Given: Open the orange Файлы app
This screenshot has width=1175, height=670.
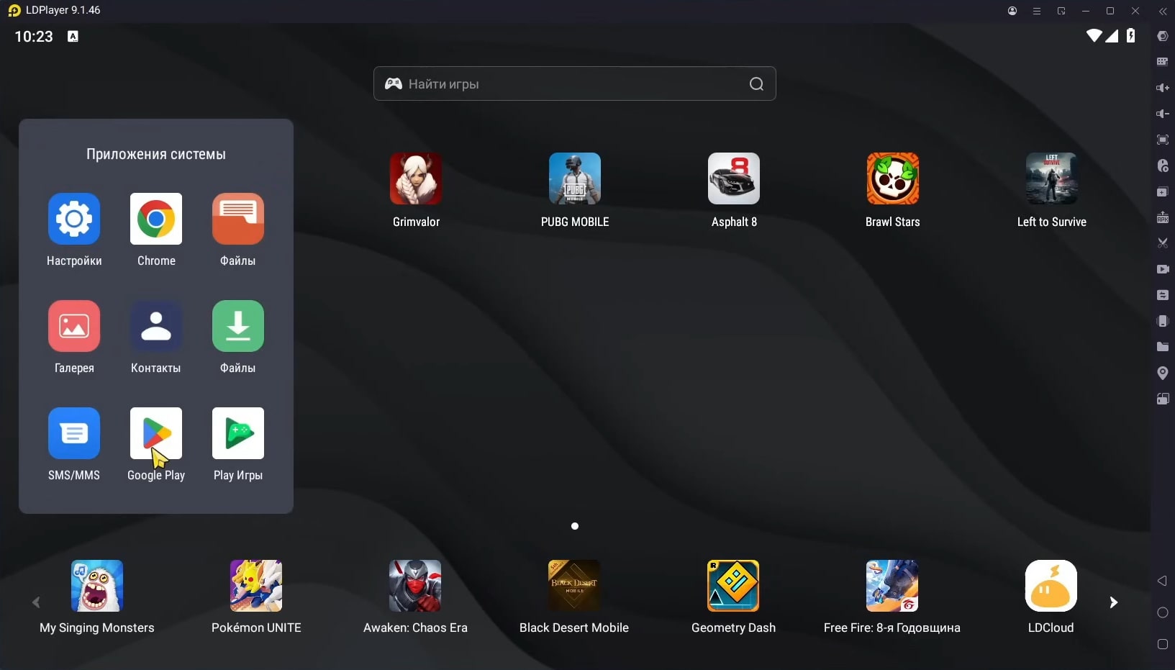Looking at the screenshot, I should coord(238,219).
